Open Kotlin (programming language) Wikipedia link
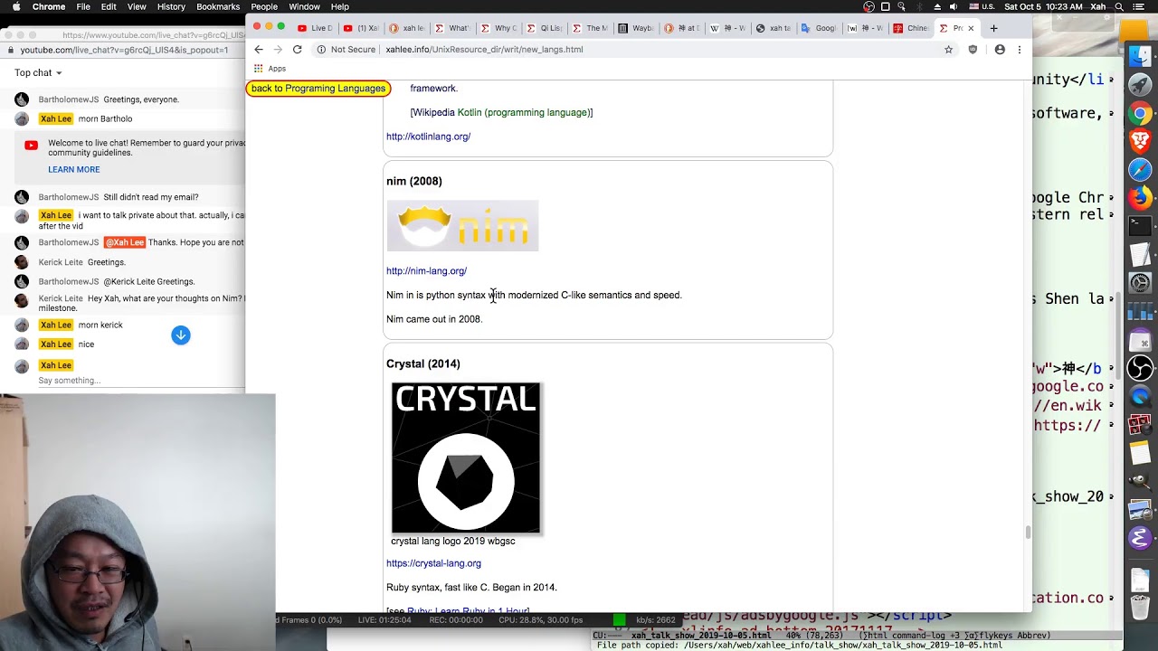Viewport: 1158px width, 651px height. [525, 113]
